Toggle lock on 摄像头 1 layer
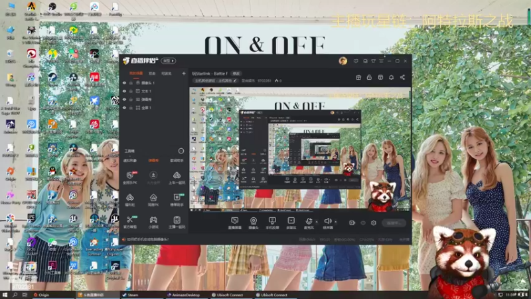Viewport: 531px width, 299px height. [131, 82]
